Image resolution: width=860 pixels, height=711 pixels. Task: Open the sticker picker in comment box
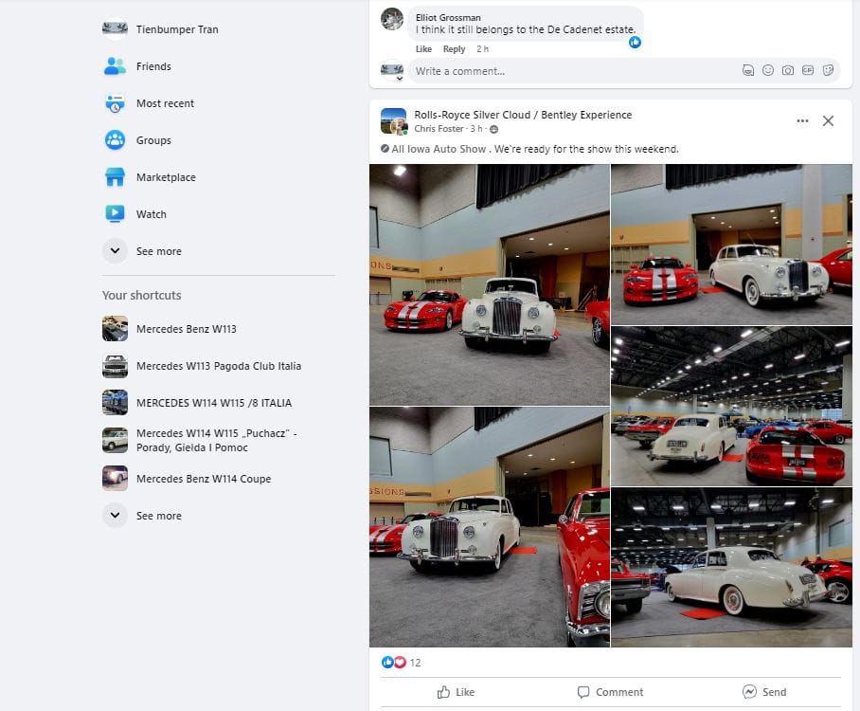coord(828,70)
